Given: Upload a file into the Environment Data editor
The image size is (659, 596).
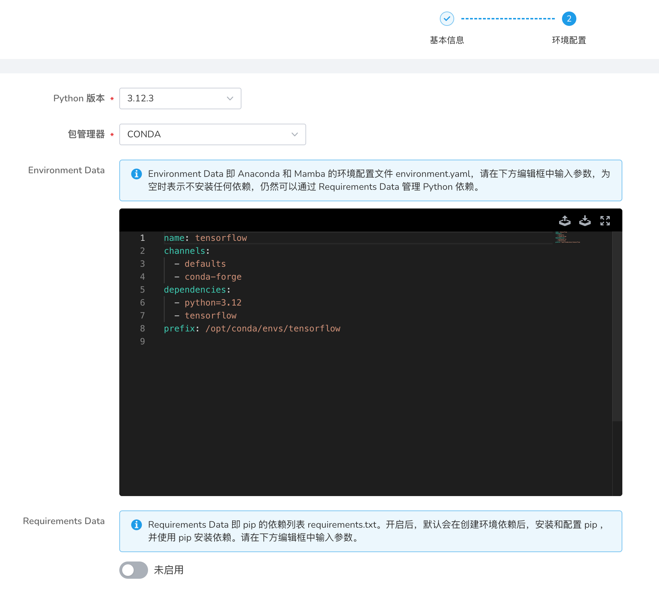Looking at the screenshot, I should (564, 221).
